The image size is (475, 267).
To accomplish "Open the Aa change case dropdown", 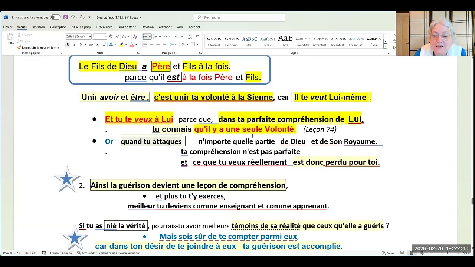I will tap(125, 36).
